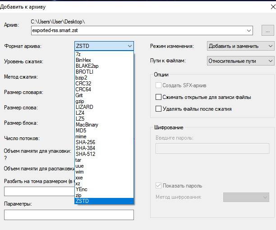Image resolution: width=276 pixels, height=230 pixels.
Task: Select BROTLI archive format
Action: click(104, 72)
